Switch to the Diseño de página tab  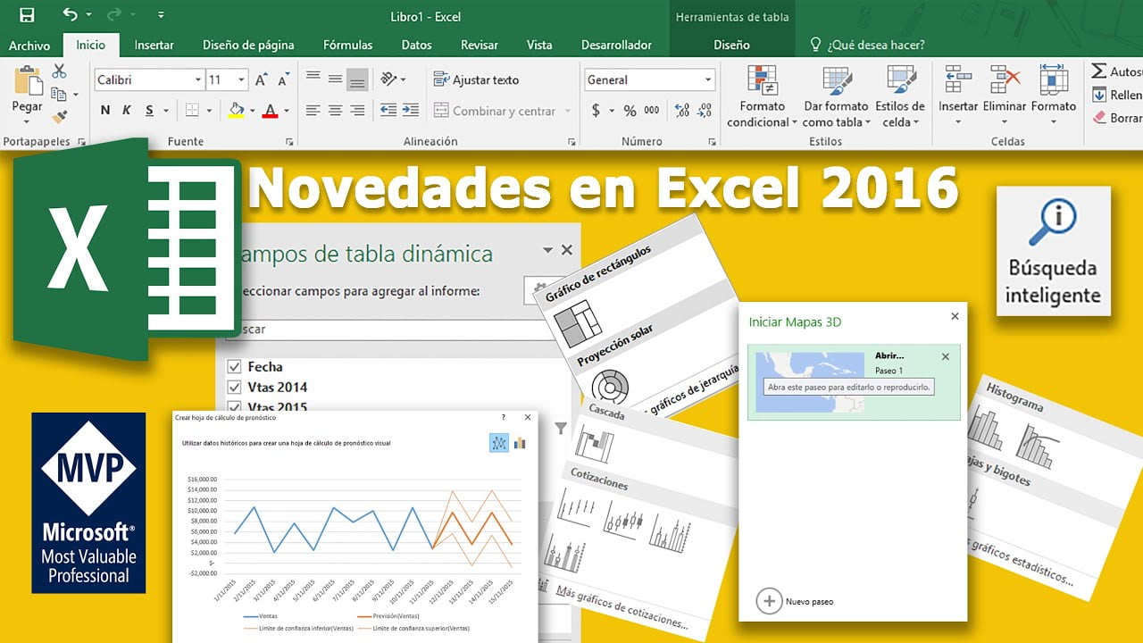(x=248, y=45)
